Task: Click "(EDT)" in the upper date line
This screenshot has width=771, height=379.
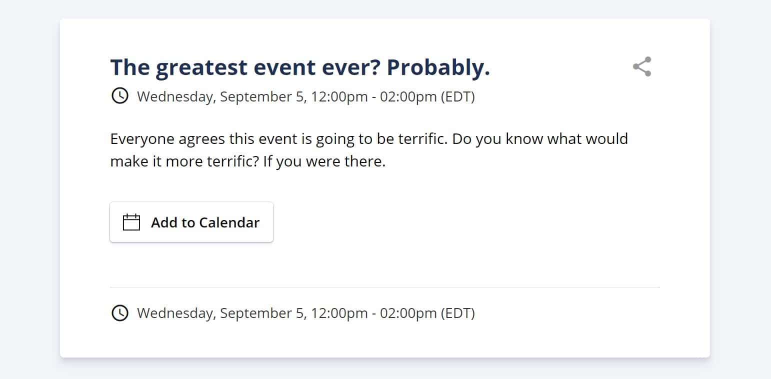Action: pos(457,96)
